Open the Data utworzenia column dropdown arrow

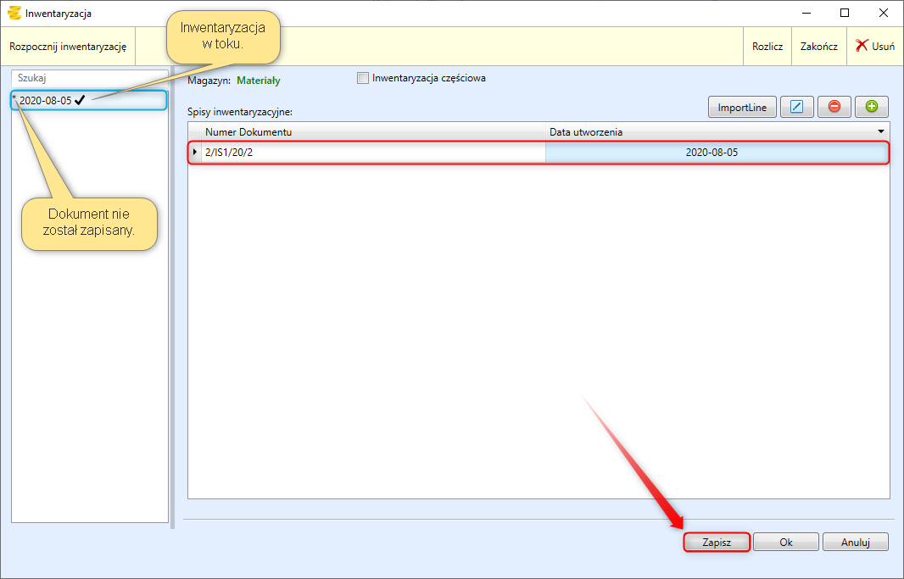[880, 132]
